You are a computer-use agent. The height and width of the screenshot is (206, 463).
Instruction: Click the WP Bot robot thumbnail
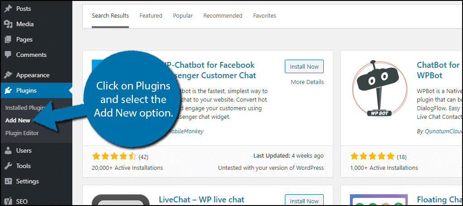[379, 89]
